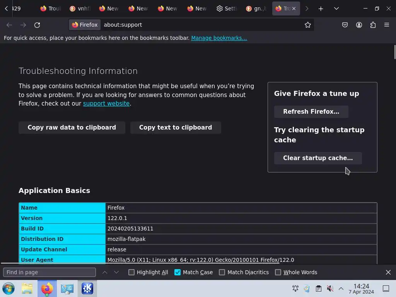Open the Start menu button

9,288
